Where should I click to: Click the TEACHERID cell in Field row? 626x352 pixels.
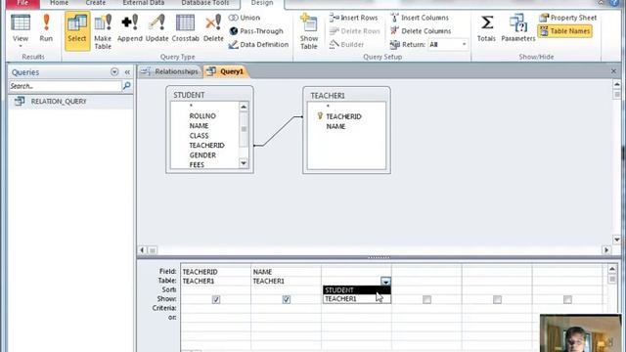[215, 272]
